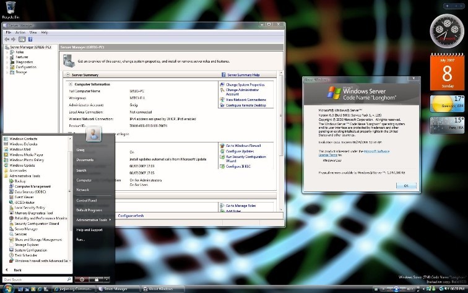Open the Microsoft Software License Terms link
Viewport: 468px width, 293px height.
click(354, 153)
